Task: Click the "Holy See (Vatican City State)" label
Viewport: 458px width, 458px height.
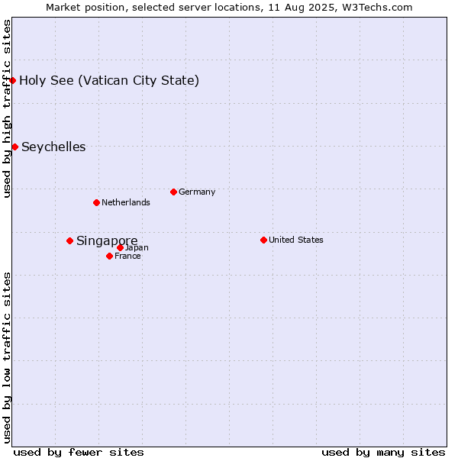Action: [x=109, y=81]
